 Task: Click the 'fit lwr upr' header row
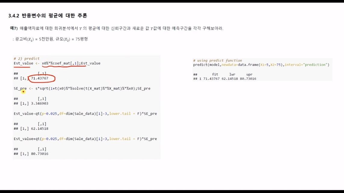tap(223, 74)
